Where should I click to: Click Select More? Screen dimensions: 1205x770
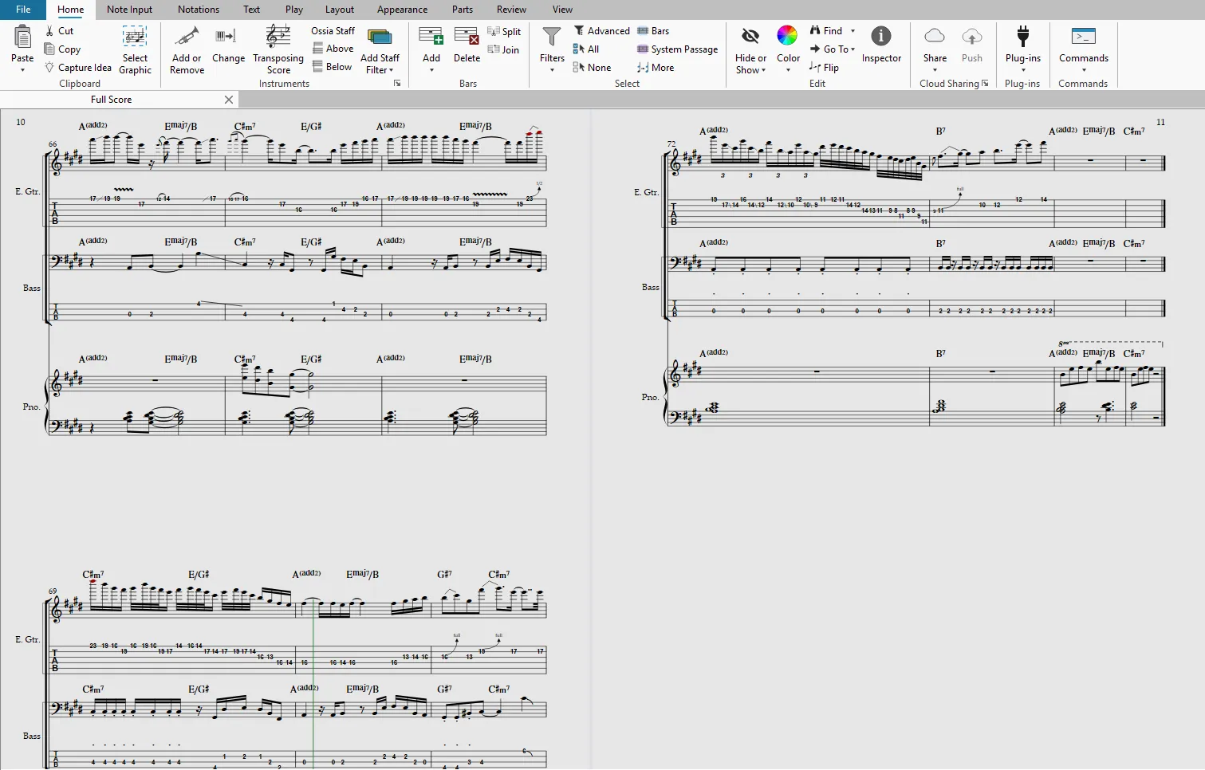pyautogui.click(x=656, y=68)
